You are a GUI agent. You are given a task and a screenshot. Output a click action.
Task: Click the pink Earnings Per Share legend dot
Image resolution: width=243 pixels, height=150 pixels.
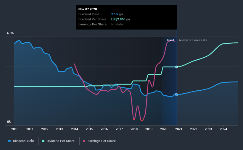tap(84, 141)
